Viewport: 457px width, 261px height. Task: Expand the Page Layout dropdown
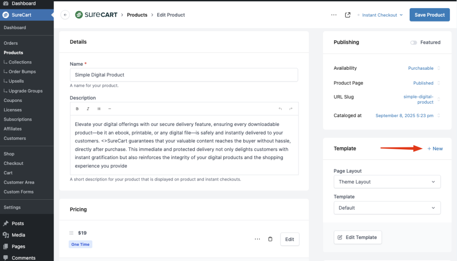click(x=387, y=182)
